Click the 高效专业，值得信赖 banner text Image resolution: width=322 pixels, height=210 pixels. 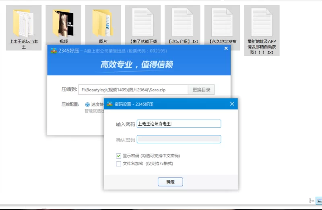(x=136, y=65)
